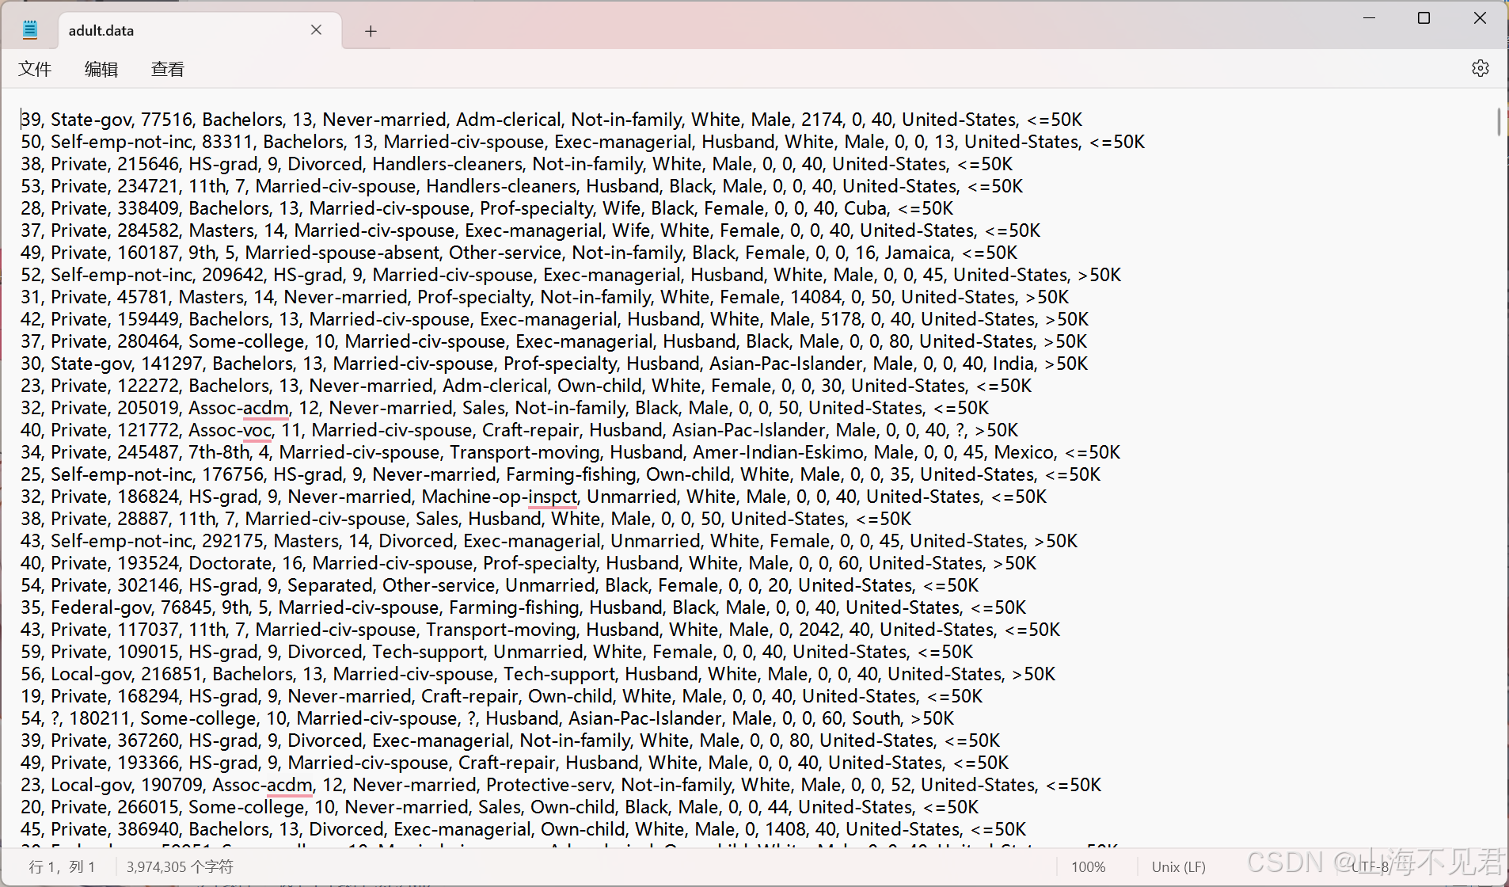Open Notepad settings via the gear icon
Viewport: 1509px width, 887px height.
click(1480, 68)
